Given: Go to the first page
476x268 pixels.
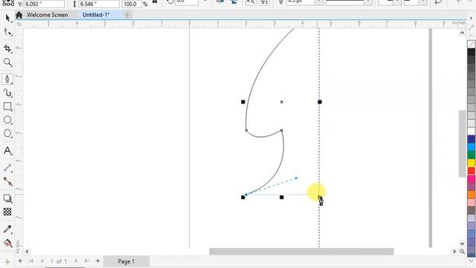Looking at the screenshot, I should click(31, 261).
